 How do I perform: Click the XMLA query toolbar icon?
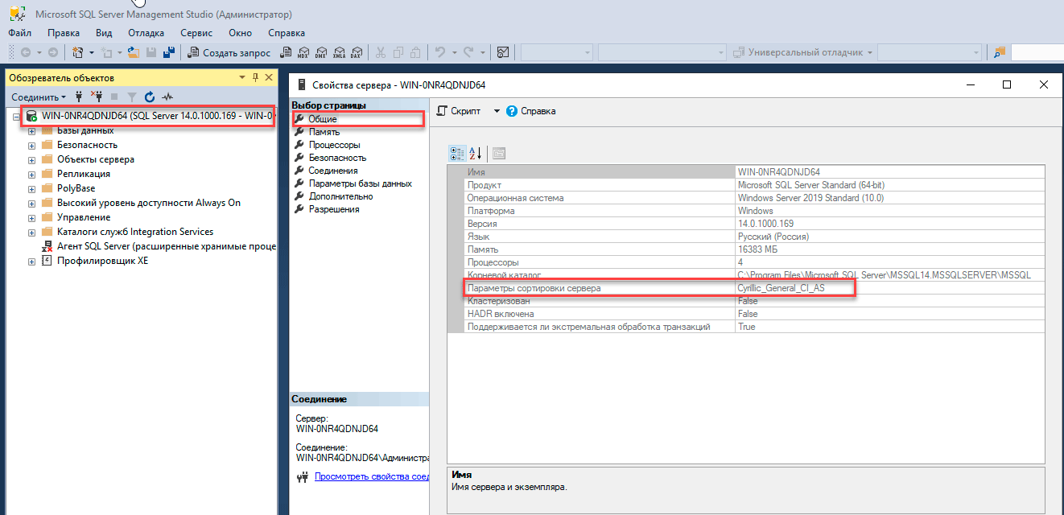pos(338,52)
